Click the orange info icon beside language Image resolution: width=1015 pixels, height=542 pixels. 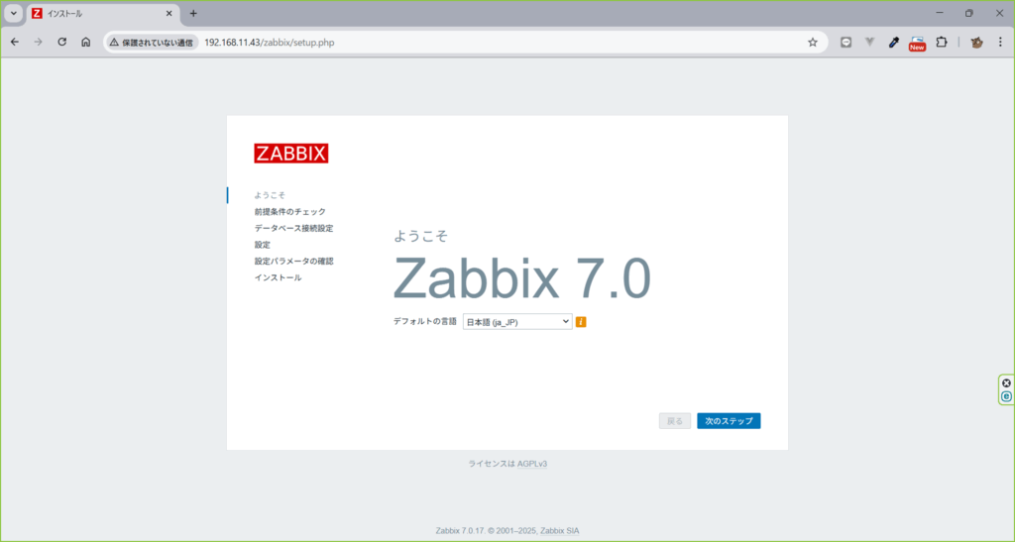click(x=581, y=321)
